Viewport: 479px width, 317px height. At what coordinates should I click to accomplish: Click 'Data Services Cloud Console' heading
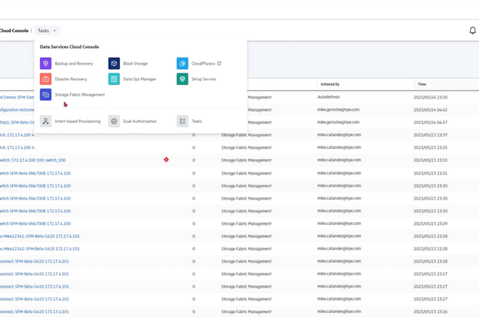tap(69, 47)
